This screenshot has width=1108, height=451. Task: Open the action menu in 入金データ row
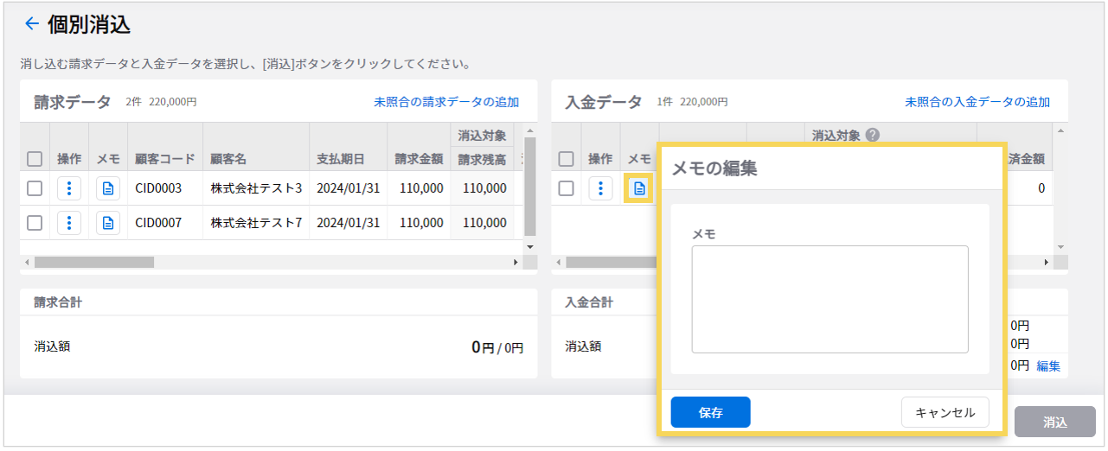click(x=600, y=188)
